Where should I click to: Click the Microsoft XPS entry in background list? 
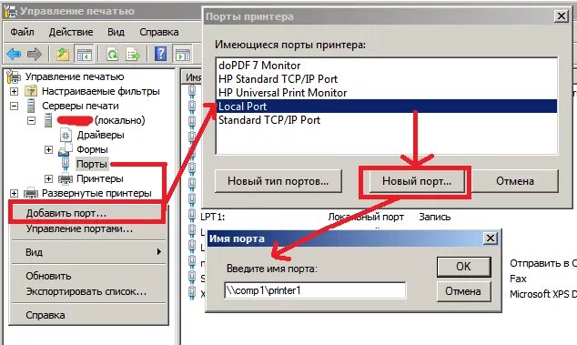pos(542,294)
